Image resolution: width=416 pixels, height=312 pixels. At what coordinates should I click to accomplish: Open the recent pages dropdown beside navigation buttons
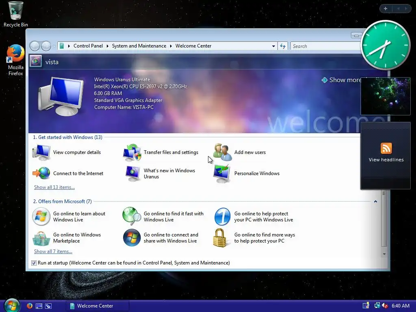pyautogui.click(x=54, y=46)
